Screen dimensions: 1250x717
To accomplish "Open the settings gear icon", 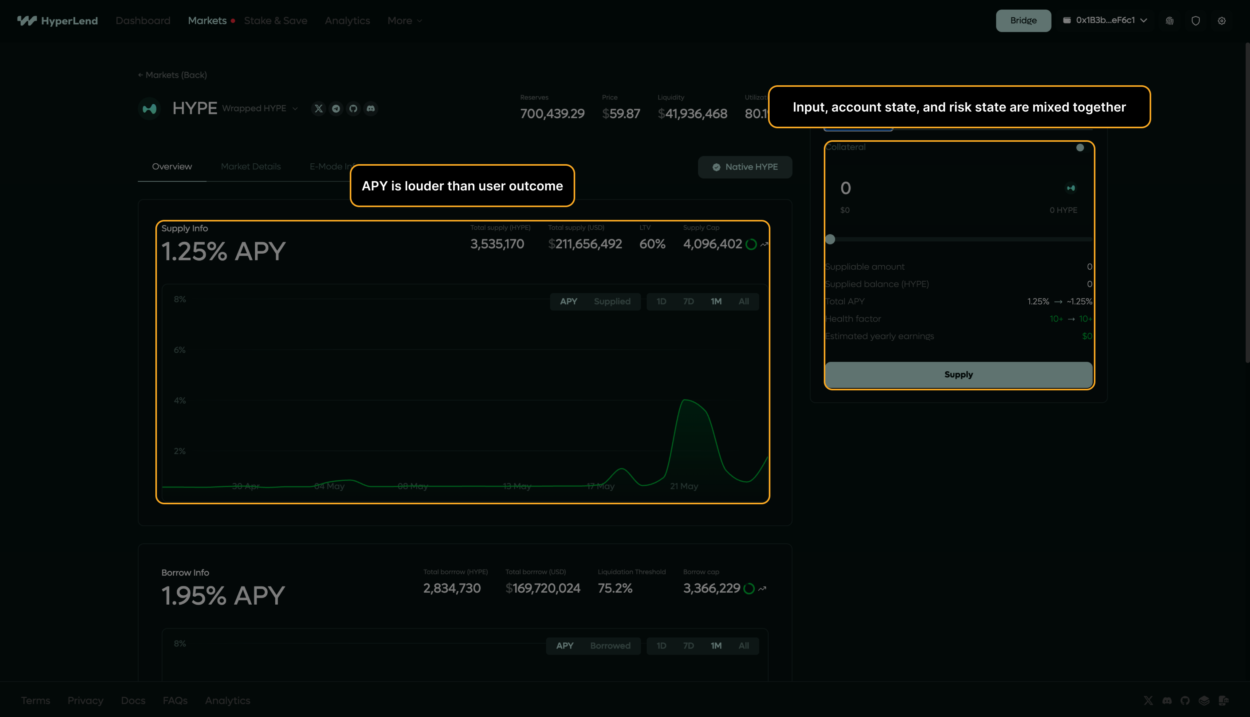I will (x=1222, y=21).
